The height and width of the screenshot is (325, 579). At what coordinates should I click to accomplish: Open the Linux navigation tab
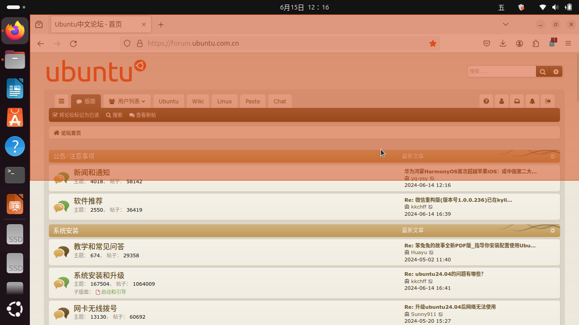point(224,101)
